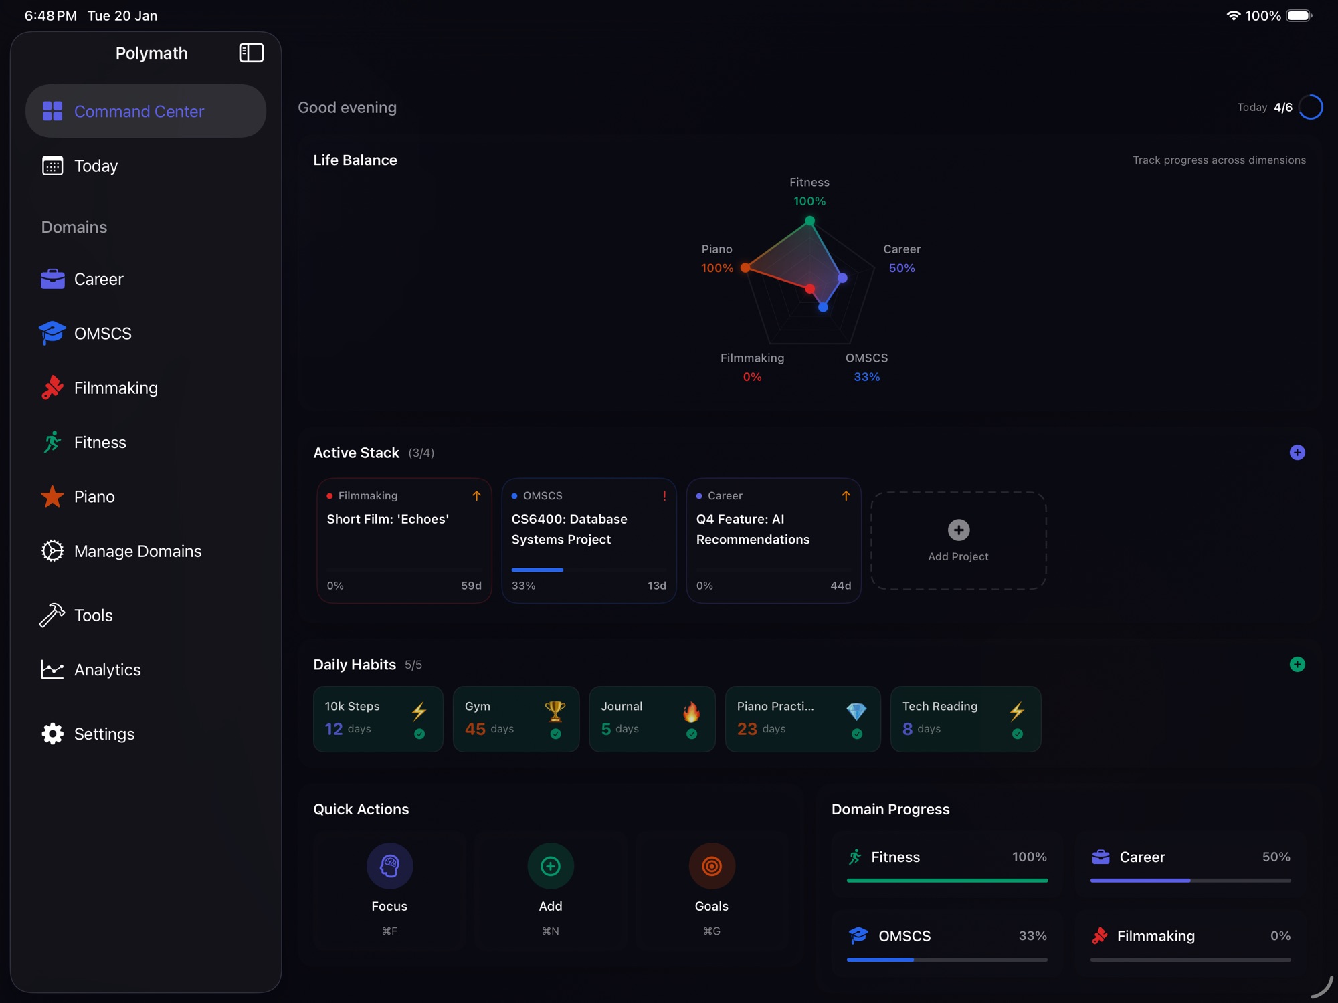Switch to the Today view
The image size is (1338, 1003).
(96, 166)
